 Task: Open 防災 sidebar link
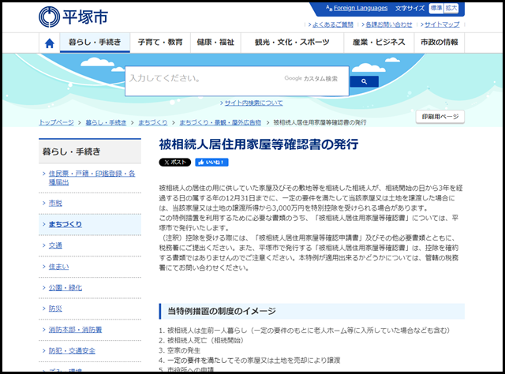tap(55, 309)
